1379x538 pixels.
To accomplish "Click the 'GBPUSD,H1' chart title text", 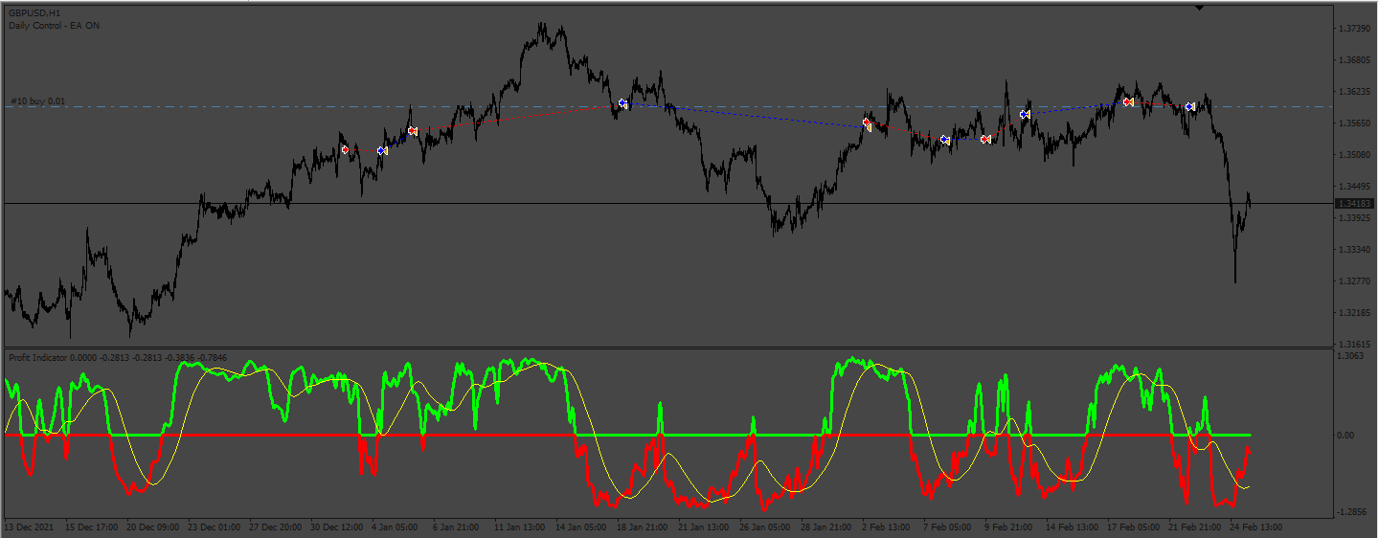I will (x=34, y=13).
